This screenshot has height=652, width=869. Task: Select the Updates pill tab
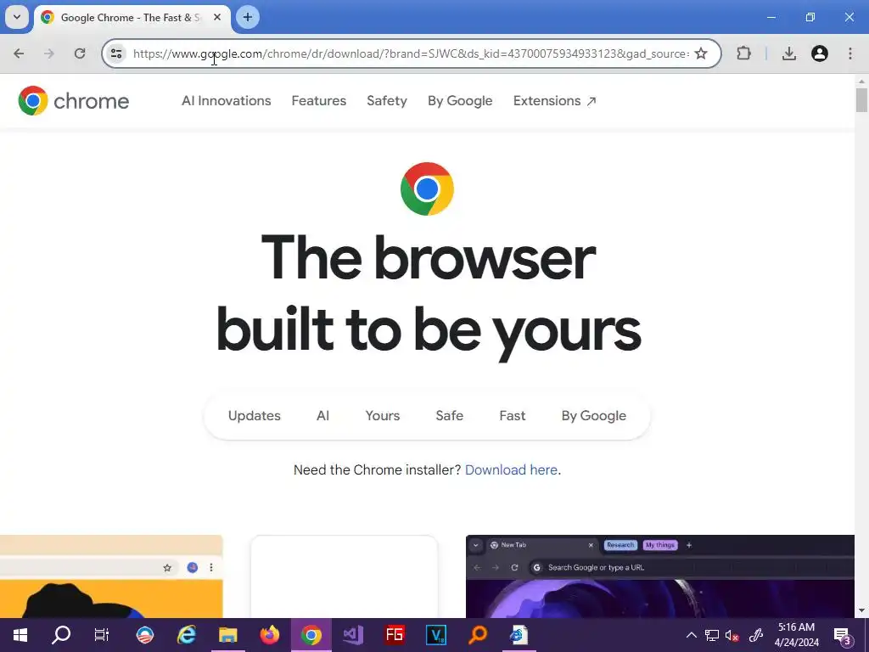tap(255, 416)
